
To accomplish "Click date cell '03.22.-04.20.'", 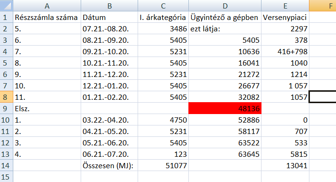I will pos(109,120).
